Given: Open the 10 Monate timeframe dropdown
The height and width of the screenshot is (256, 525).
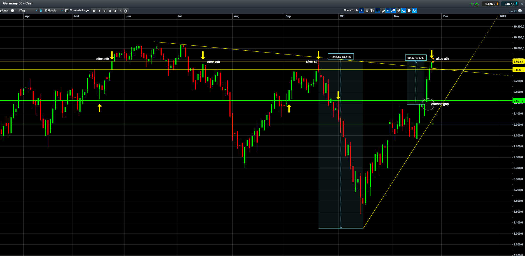Looking at the screenshot, I should click(53, 11).
